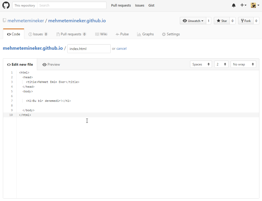Click the Pull requests count badge 0
This screenshot has height=201, width=262.
pos(84,34)
